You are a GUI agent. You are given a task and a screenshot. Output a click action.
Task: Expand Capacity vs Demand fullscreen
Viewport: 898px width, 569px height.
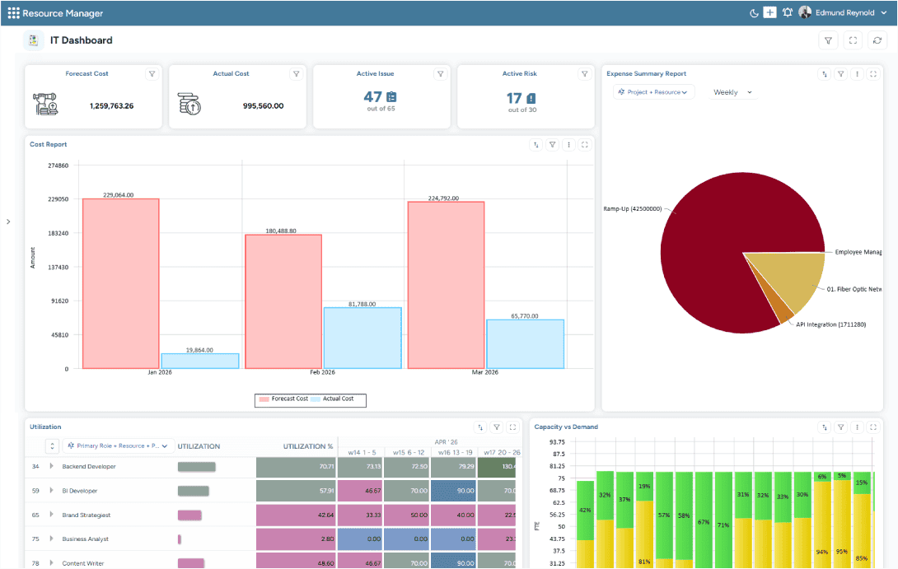[x=873, y=427]
